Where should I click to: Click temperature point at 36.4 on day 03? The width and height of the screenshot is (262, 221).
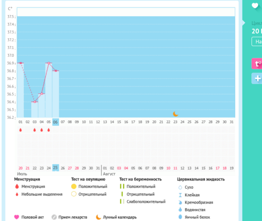35,102
